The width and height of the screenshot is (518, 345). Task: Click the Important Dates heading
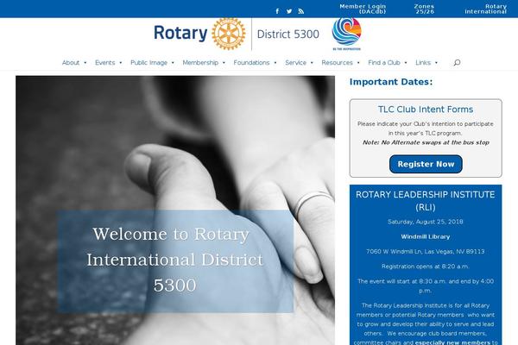pos(391,82)
